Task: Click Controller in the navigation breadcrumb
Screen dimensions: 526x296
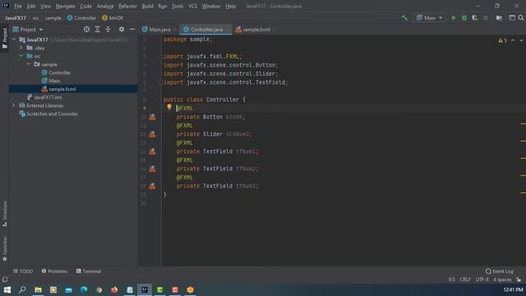Action: pos(85,18)
